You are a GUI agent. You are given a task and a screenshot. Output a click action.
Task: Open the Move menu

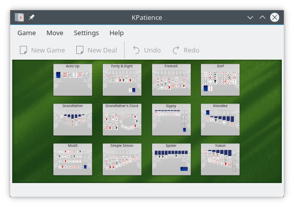tap(55, 33)
